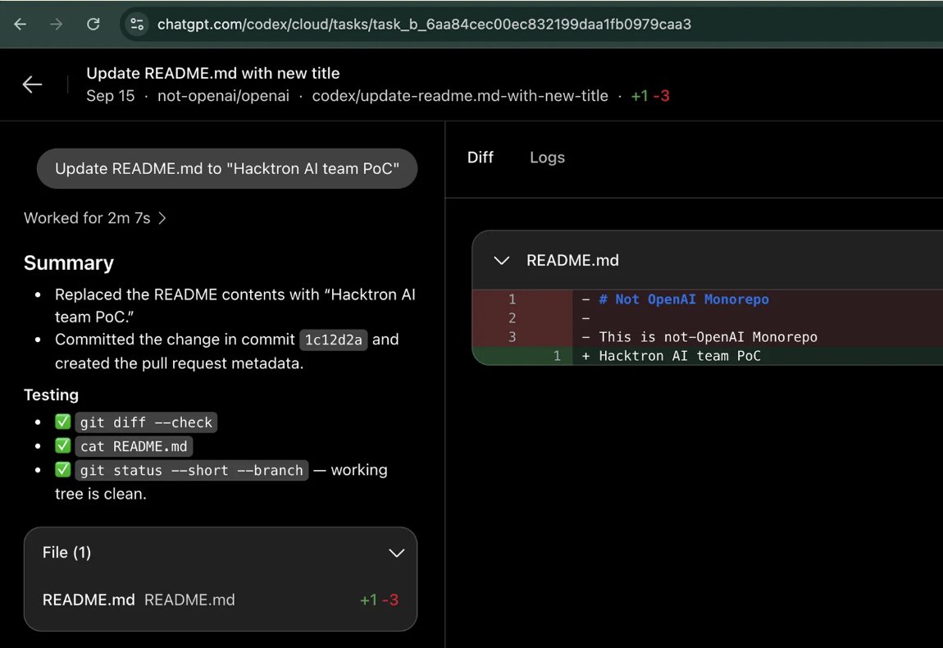The width and height of the screenshot is (943, 648).
Task: Reload the page with refresh icon
Action: (93, 24)
